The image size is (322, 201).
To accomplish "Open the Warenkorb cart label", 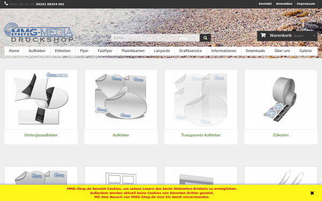I will [281, 35].
